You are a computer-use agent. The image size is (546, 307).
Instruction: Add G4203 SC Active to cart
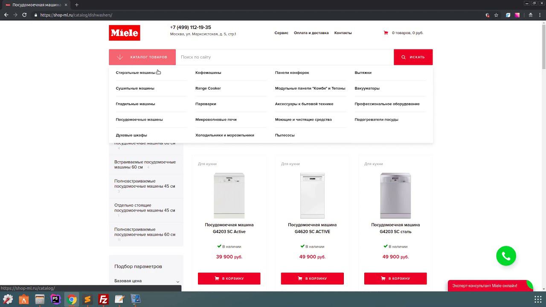(229, 278)
